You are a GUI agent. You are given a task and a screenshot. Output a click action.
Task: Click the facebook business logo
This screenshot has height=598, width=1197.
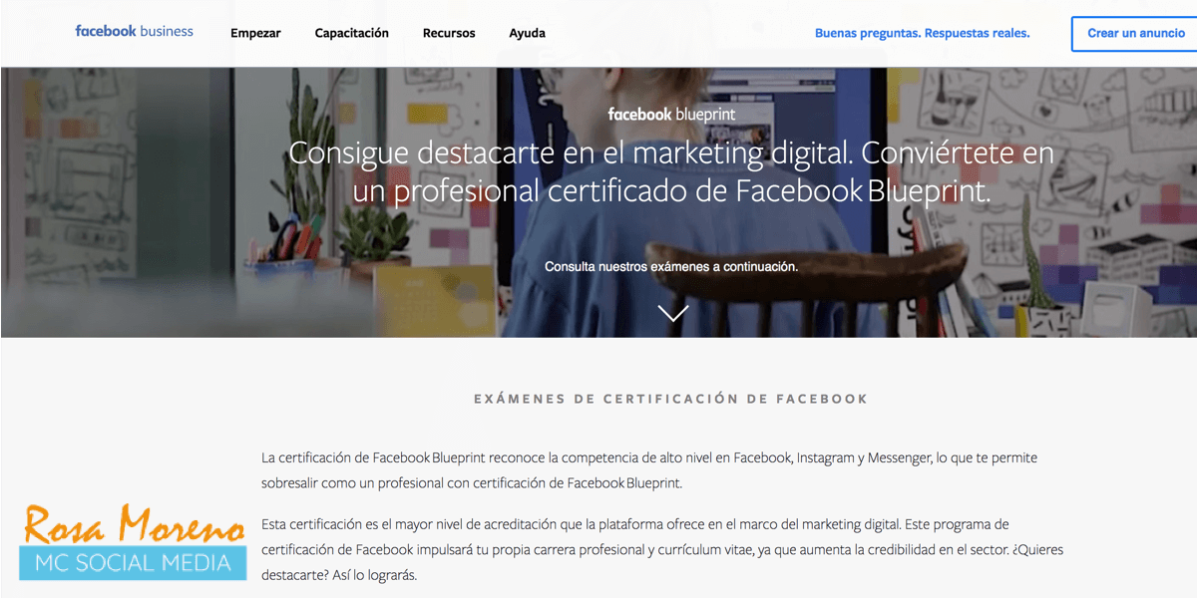133,31
